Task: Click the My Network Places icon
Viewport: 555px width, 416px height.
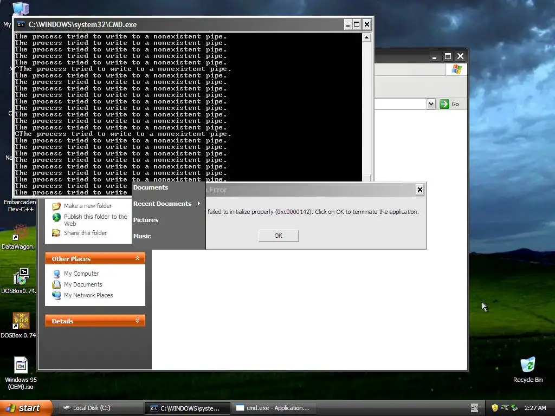Action: [x=56, y=295]
